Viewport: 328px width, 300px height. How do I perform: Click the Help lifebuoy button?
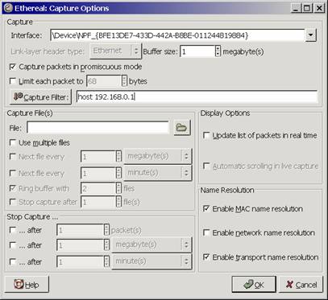27,285
